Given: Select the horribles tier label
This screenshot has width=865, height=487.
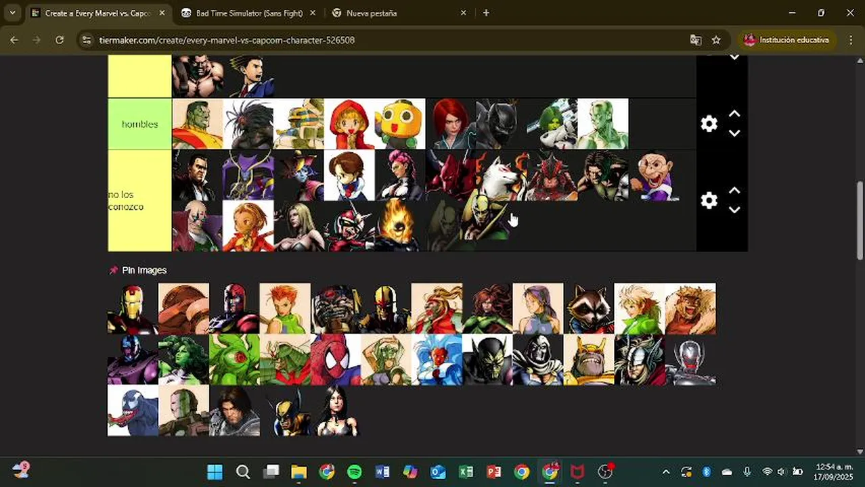Looking at the screenshot, I should (x=139, y=124).
